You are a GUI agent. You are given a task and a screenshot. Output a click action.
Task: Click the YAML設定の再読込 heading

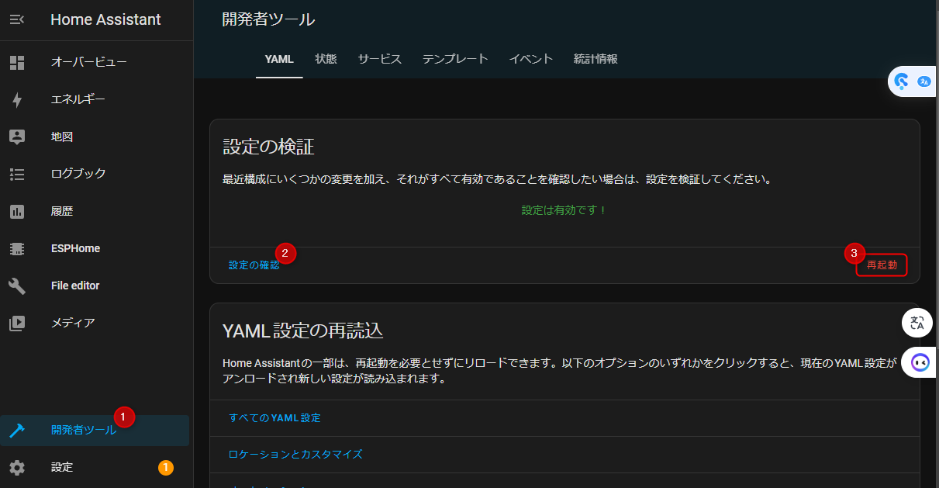[303, 331]
